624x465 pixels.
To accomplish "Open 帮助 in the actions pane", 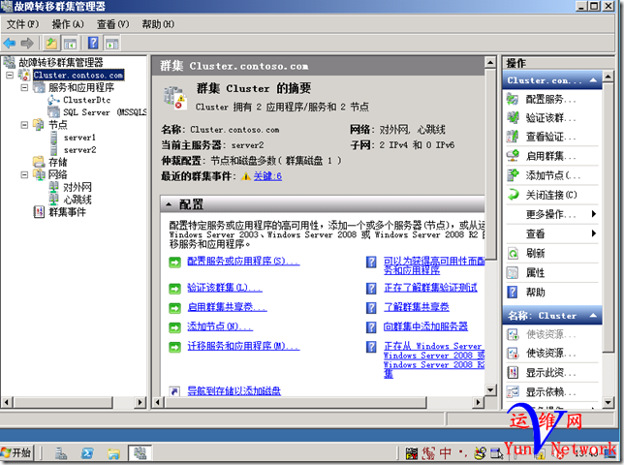I will (x=535, y=293).
